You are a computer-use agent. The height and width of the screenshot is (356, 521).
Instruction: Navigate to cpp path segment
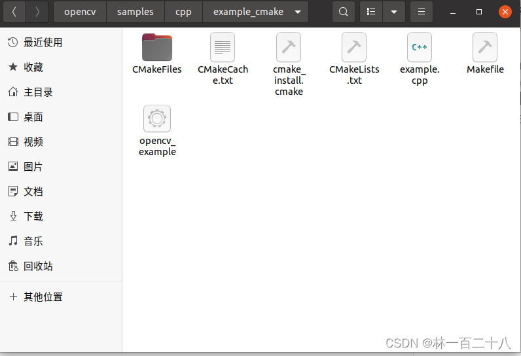click(183, 12)
